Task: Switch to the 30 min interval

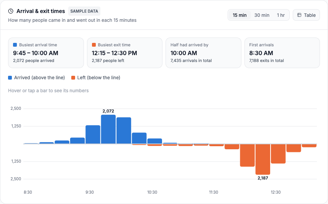Action: pyautogui.click(x=262, y=15)
